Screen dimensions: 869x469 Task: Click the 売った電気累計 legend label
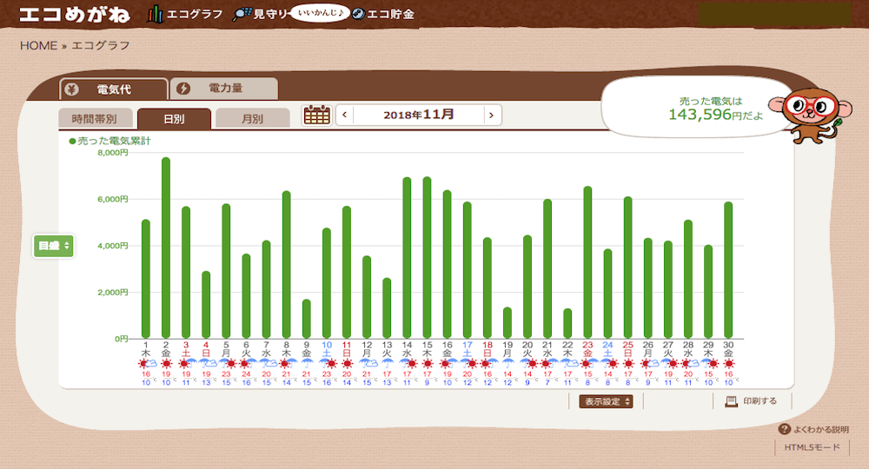114,142
